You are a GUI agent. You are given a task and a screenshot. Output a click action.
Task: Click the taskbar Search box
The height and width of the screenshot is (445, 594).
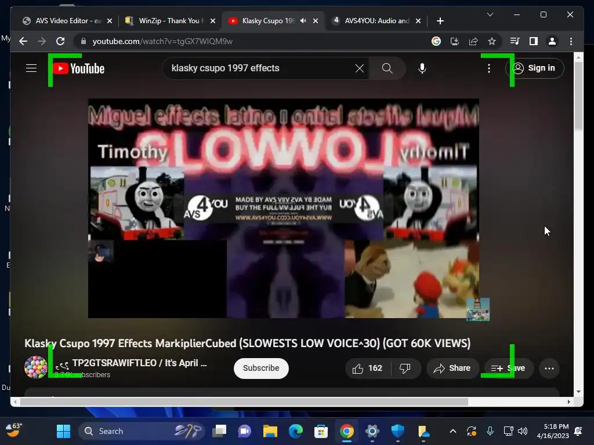tap(142, 431)
